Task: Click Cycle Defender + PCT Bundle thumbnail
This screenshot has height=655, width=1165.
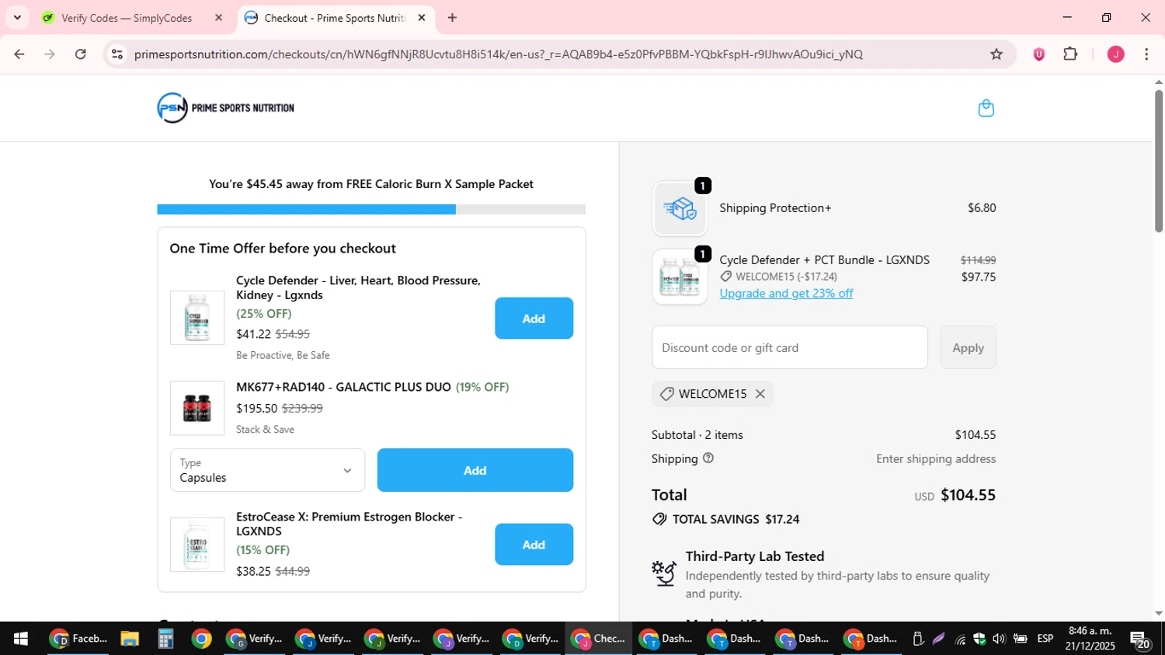Action: tap(680, 277)
